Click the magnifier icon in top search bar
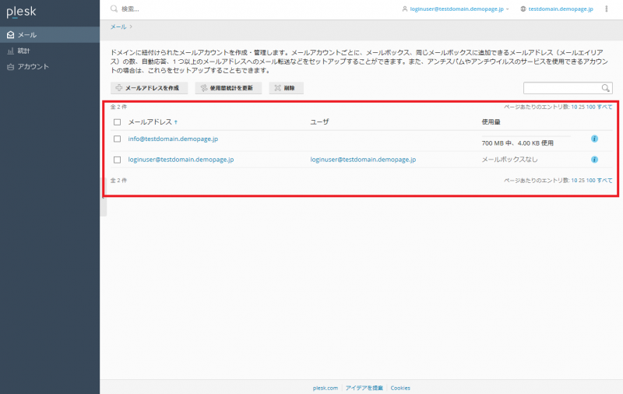623x394 pixels. [114, 9]
